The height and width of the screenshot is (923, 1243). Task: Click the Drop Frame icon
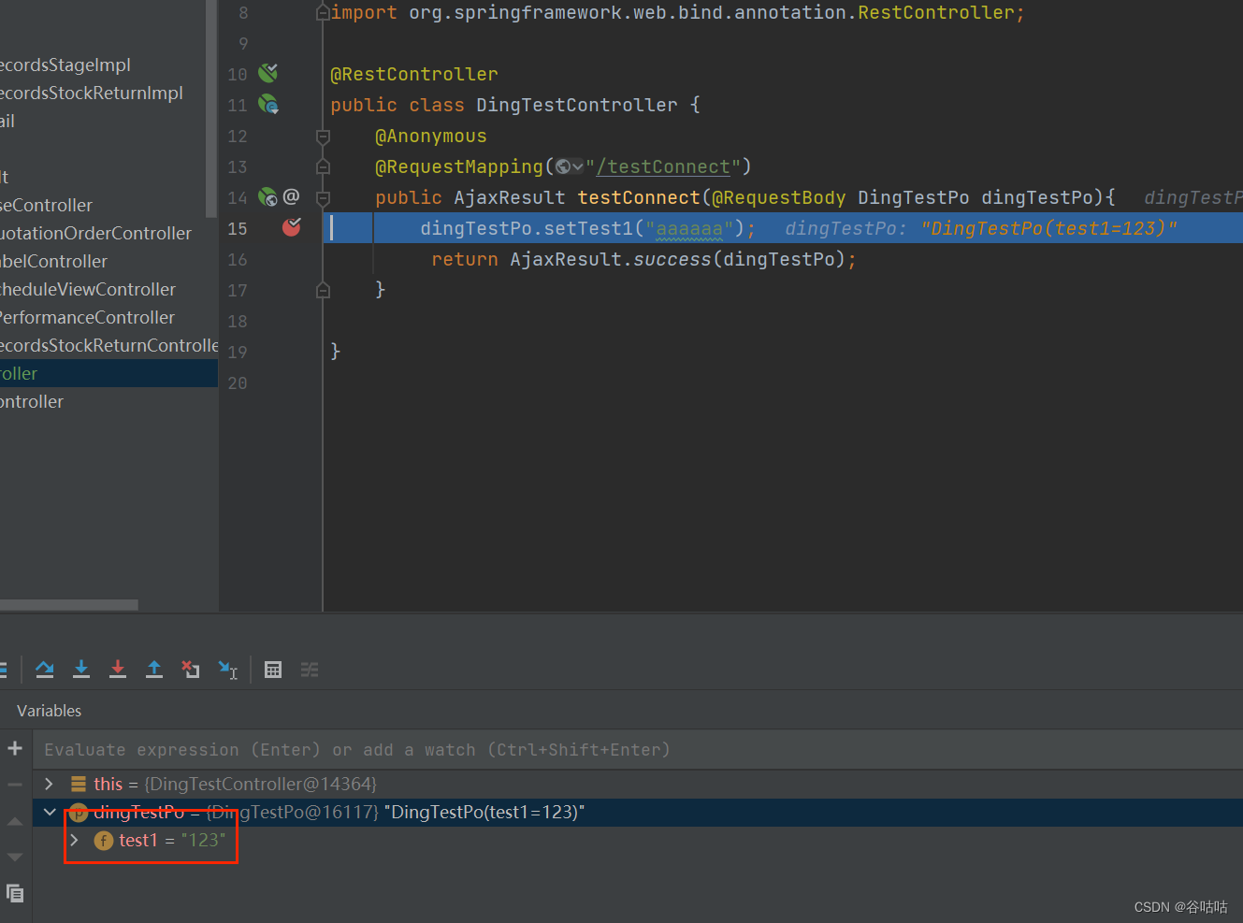point(191,670)
